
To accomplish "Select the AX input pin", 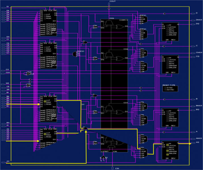I will tap(8, 162).
